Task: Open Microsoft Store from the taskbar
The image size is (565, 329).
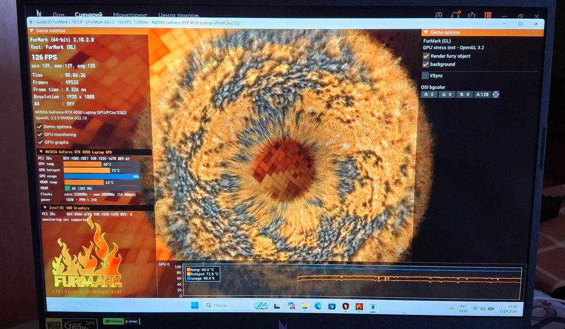Action: [332, 306]
